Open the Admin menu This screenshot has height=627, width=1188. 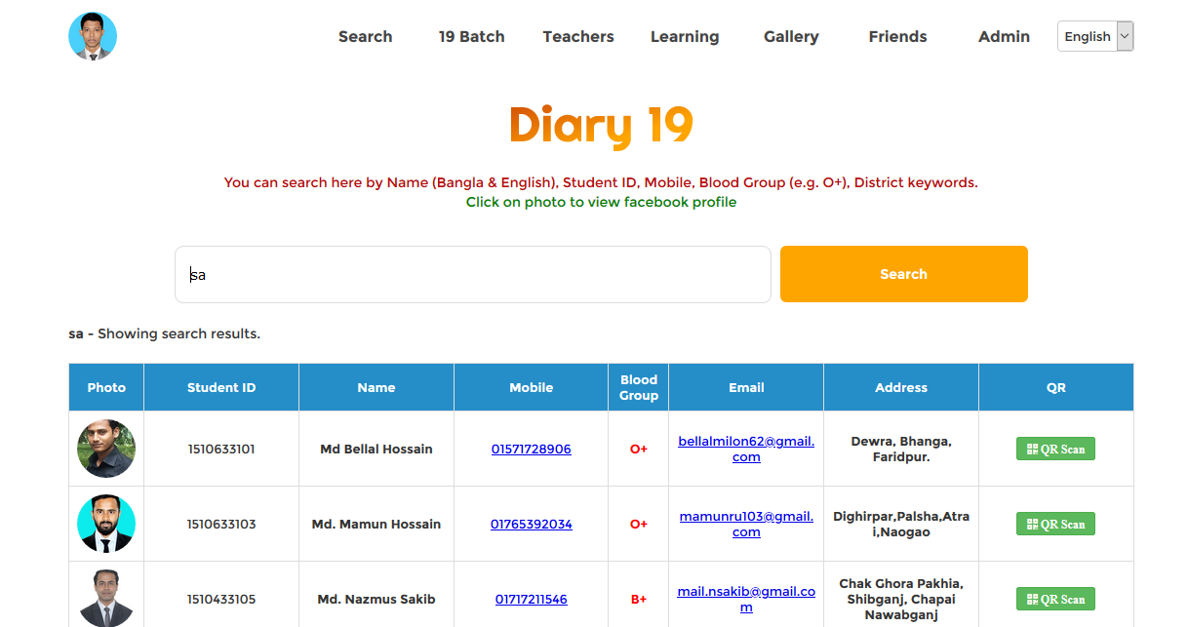1004,37
